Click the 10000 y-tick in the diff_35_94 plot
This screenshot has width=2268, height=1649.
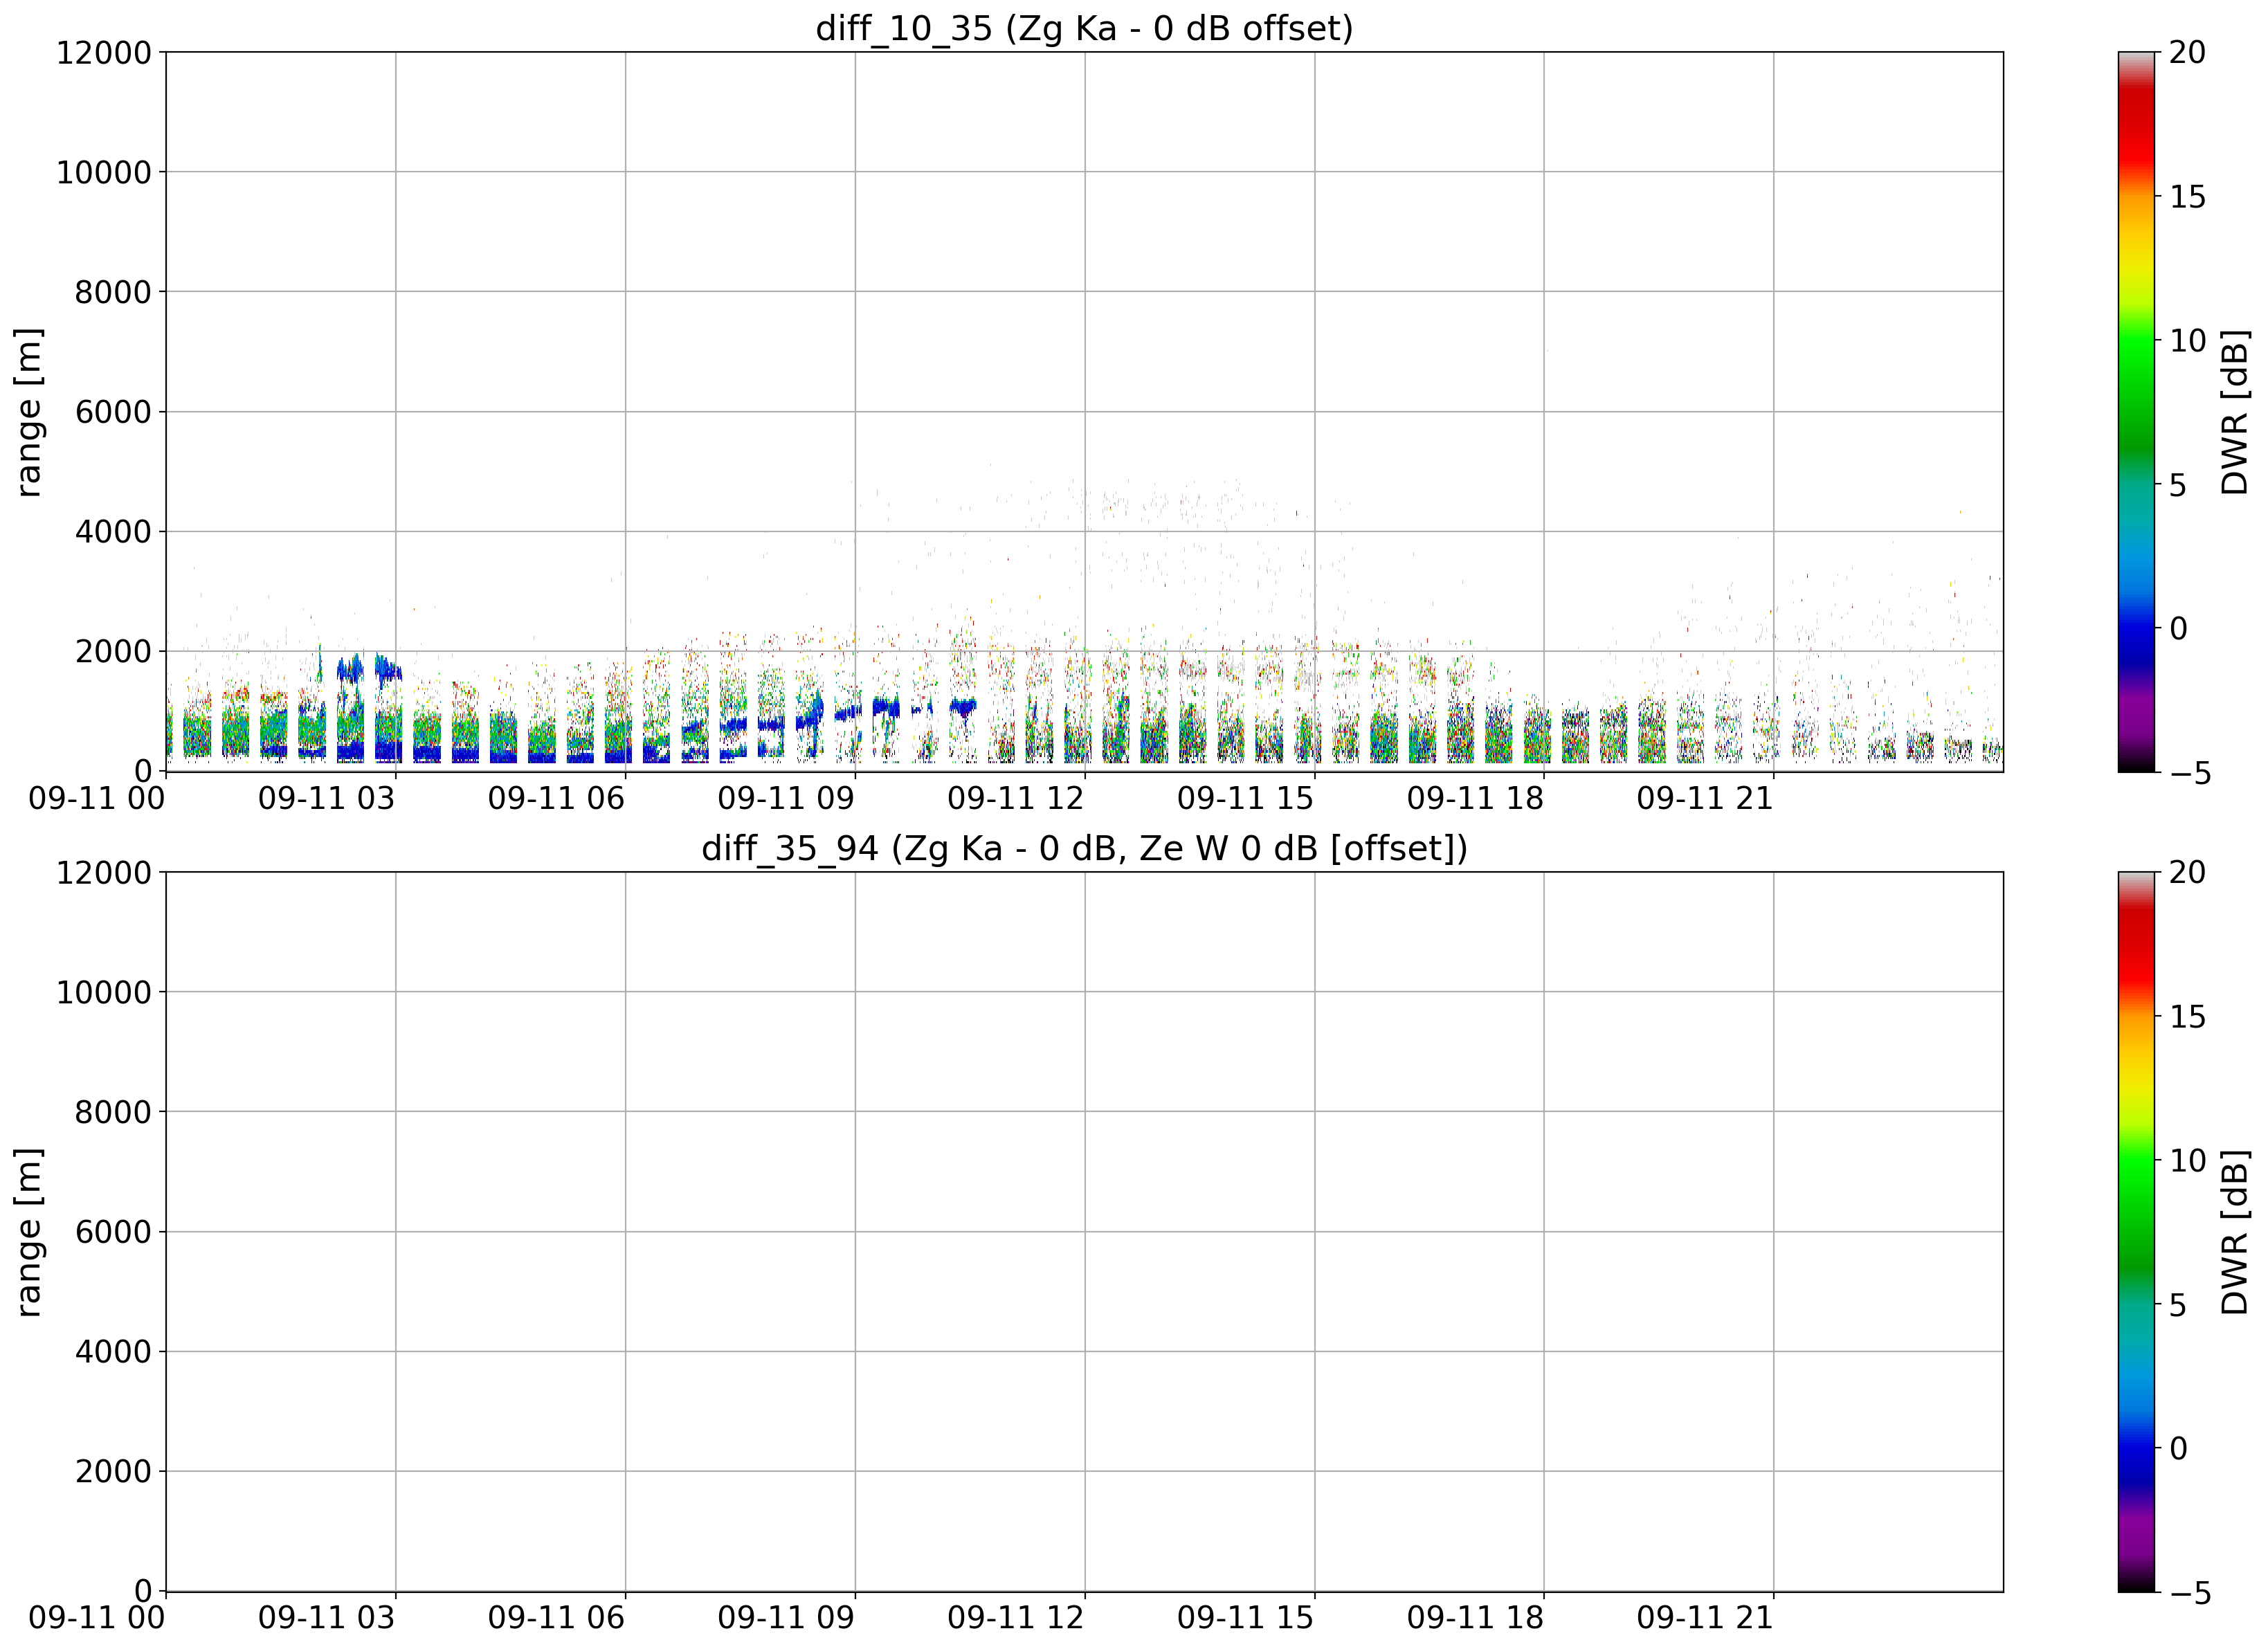[104, 992]
